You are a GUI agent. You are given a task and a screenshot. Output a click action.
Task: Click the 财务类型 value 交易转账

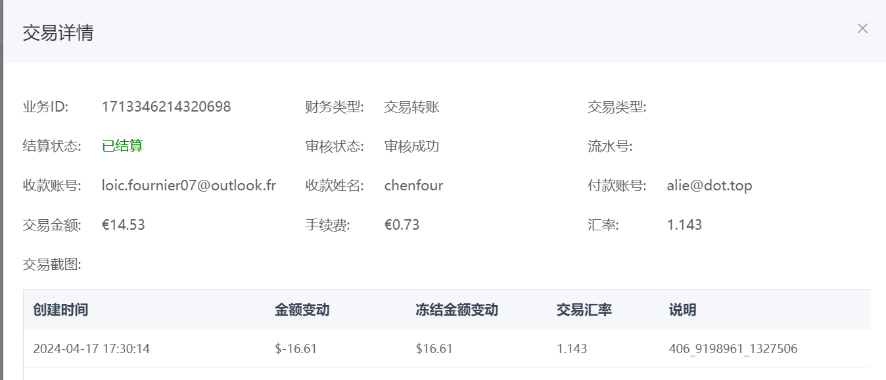click(411, 107)
